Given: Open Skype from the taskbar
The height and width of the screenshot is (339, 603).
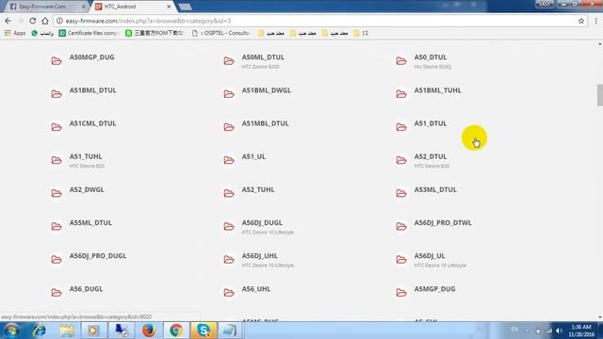Looking at the screenshot, I should point(204,331).
